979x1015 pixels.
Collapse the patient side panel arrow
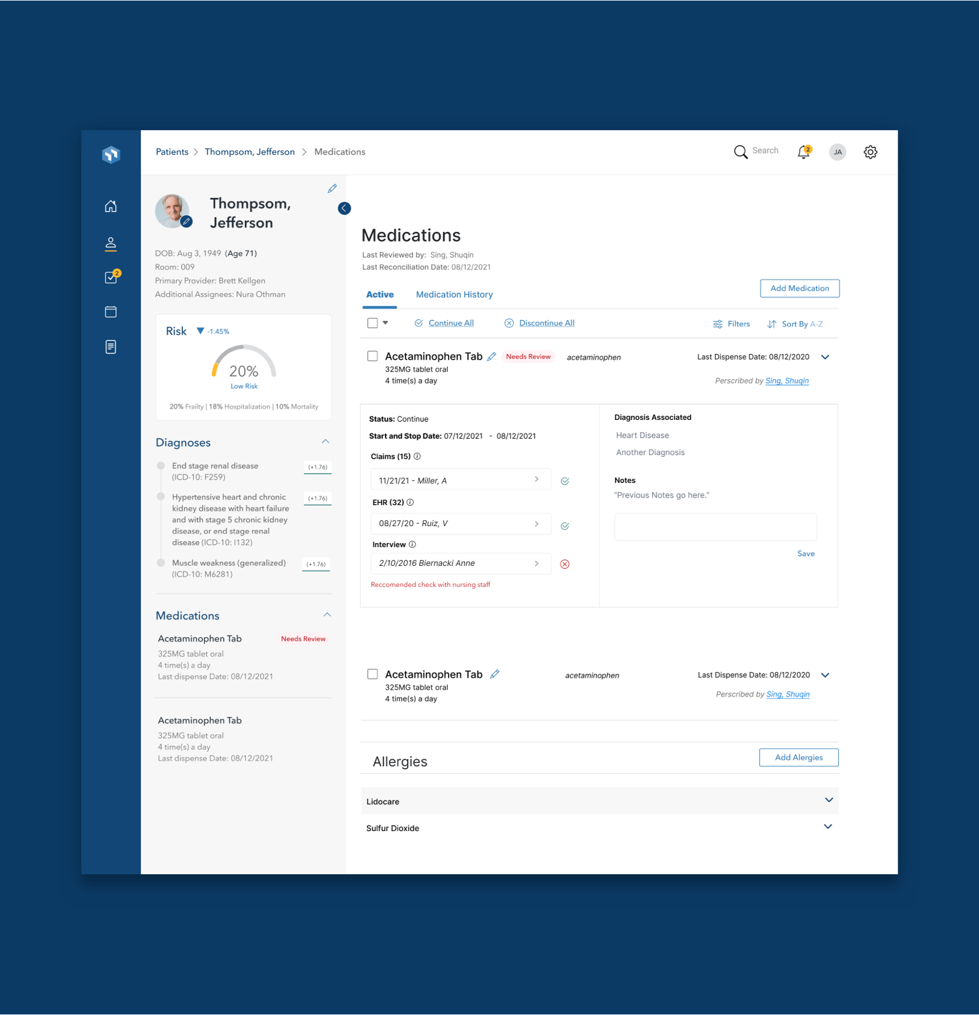point(344,208)
